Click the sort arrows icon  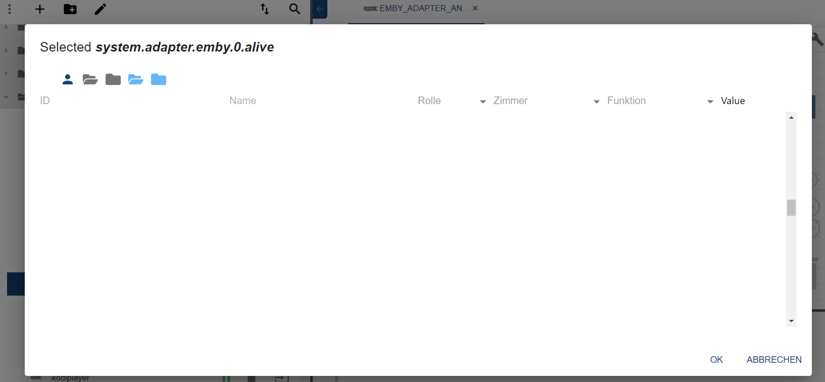[265, 9]
